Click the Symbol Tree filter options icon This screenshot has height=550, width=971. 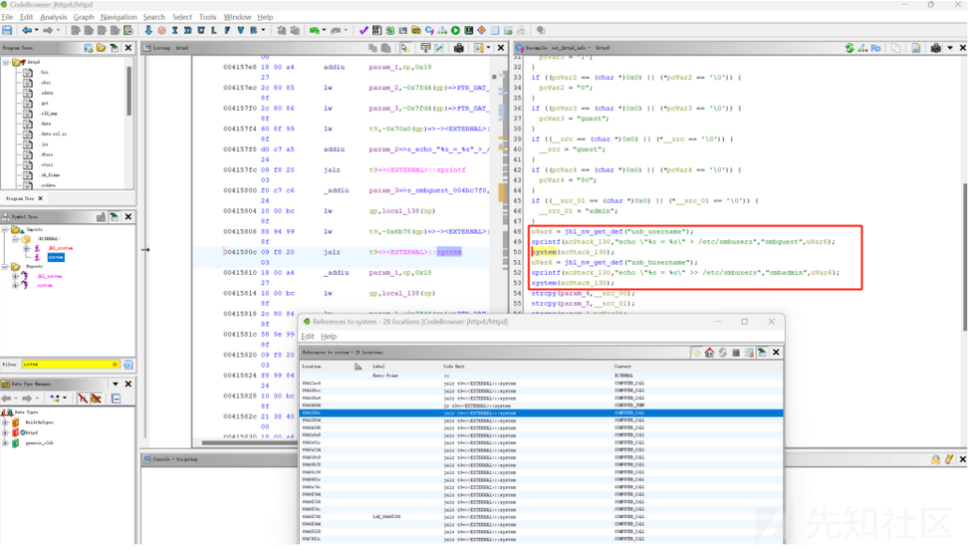pos(128,364)
